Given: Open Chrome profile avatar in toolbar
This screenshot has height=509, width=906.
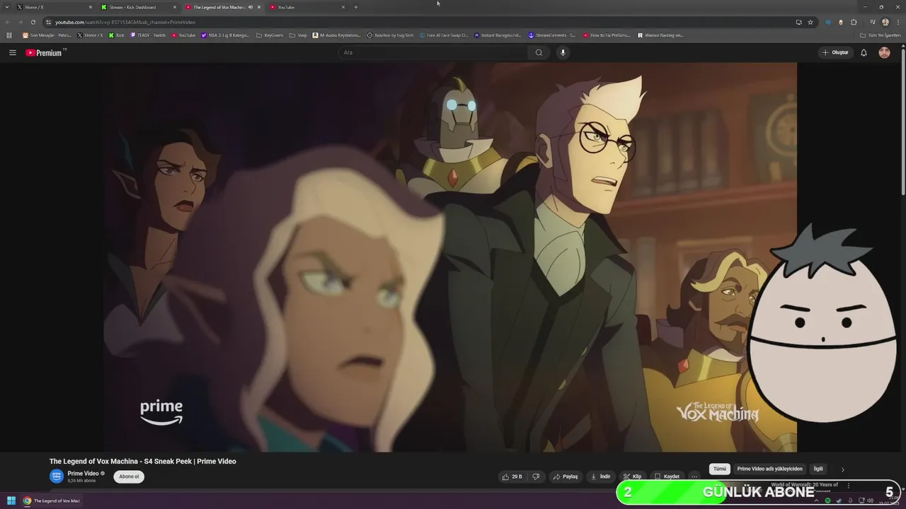Looking at the screenshot, I should point(885,22).
